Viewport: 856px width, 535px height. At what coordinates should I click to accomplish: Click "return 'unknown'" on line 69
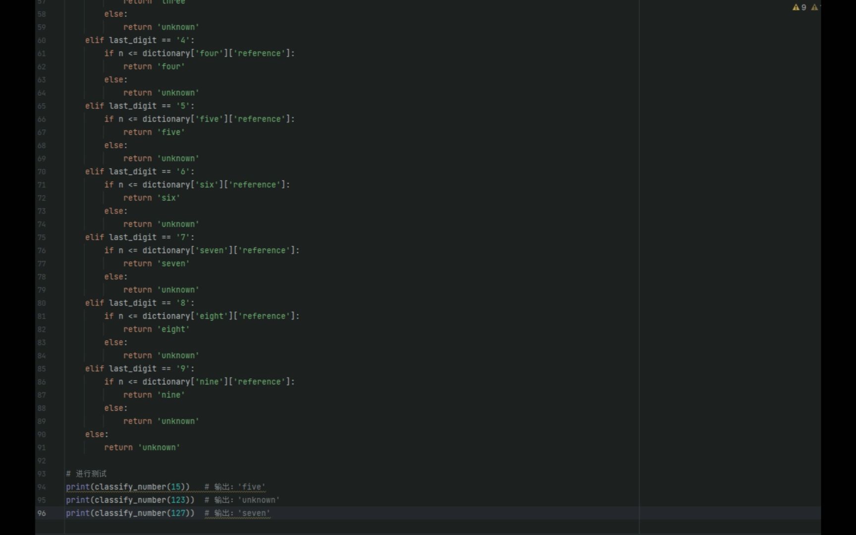[161, 159]
